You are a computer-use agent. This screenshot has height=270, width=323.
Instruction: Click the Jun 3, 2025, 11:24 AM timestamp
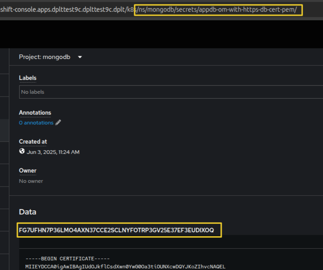(x=53, y=152)
